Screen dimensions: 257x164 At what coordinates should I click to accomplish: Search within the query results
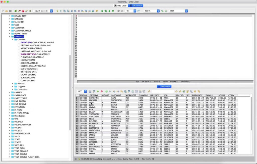coord(110,91)
